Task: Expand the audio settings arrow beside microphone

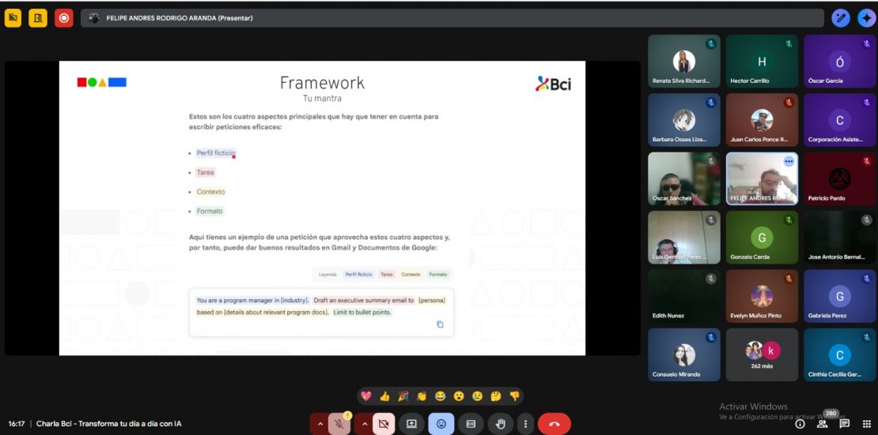Action: pos(320,424)
